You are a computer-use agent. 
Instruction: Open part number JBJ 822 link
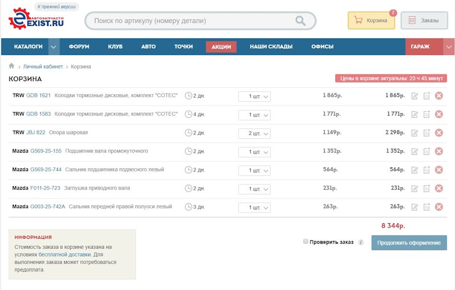click(x=36, y=133)
